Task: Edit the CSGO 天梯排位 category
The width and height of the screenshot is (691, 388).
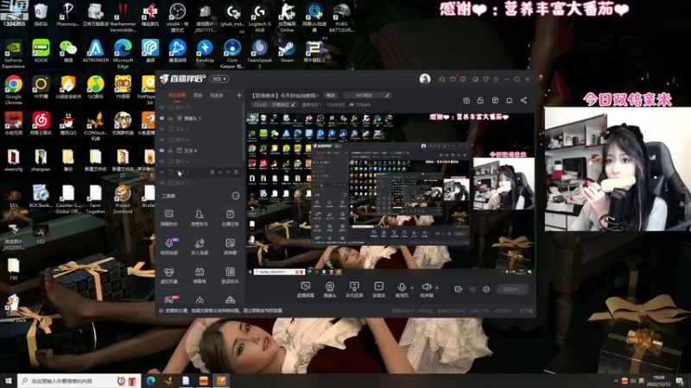Action: pyautogui.click(x=274, y=104)
